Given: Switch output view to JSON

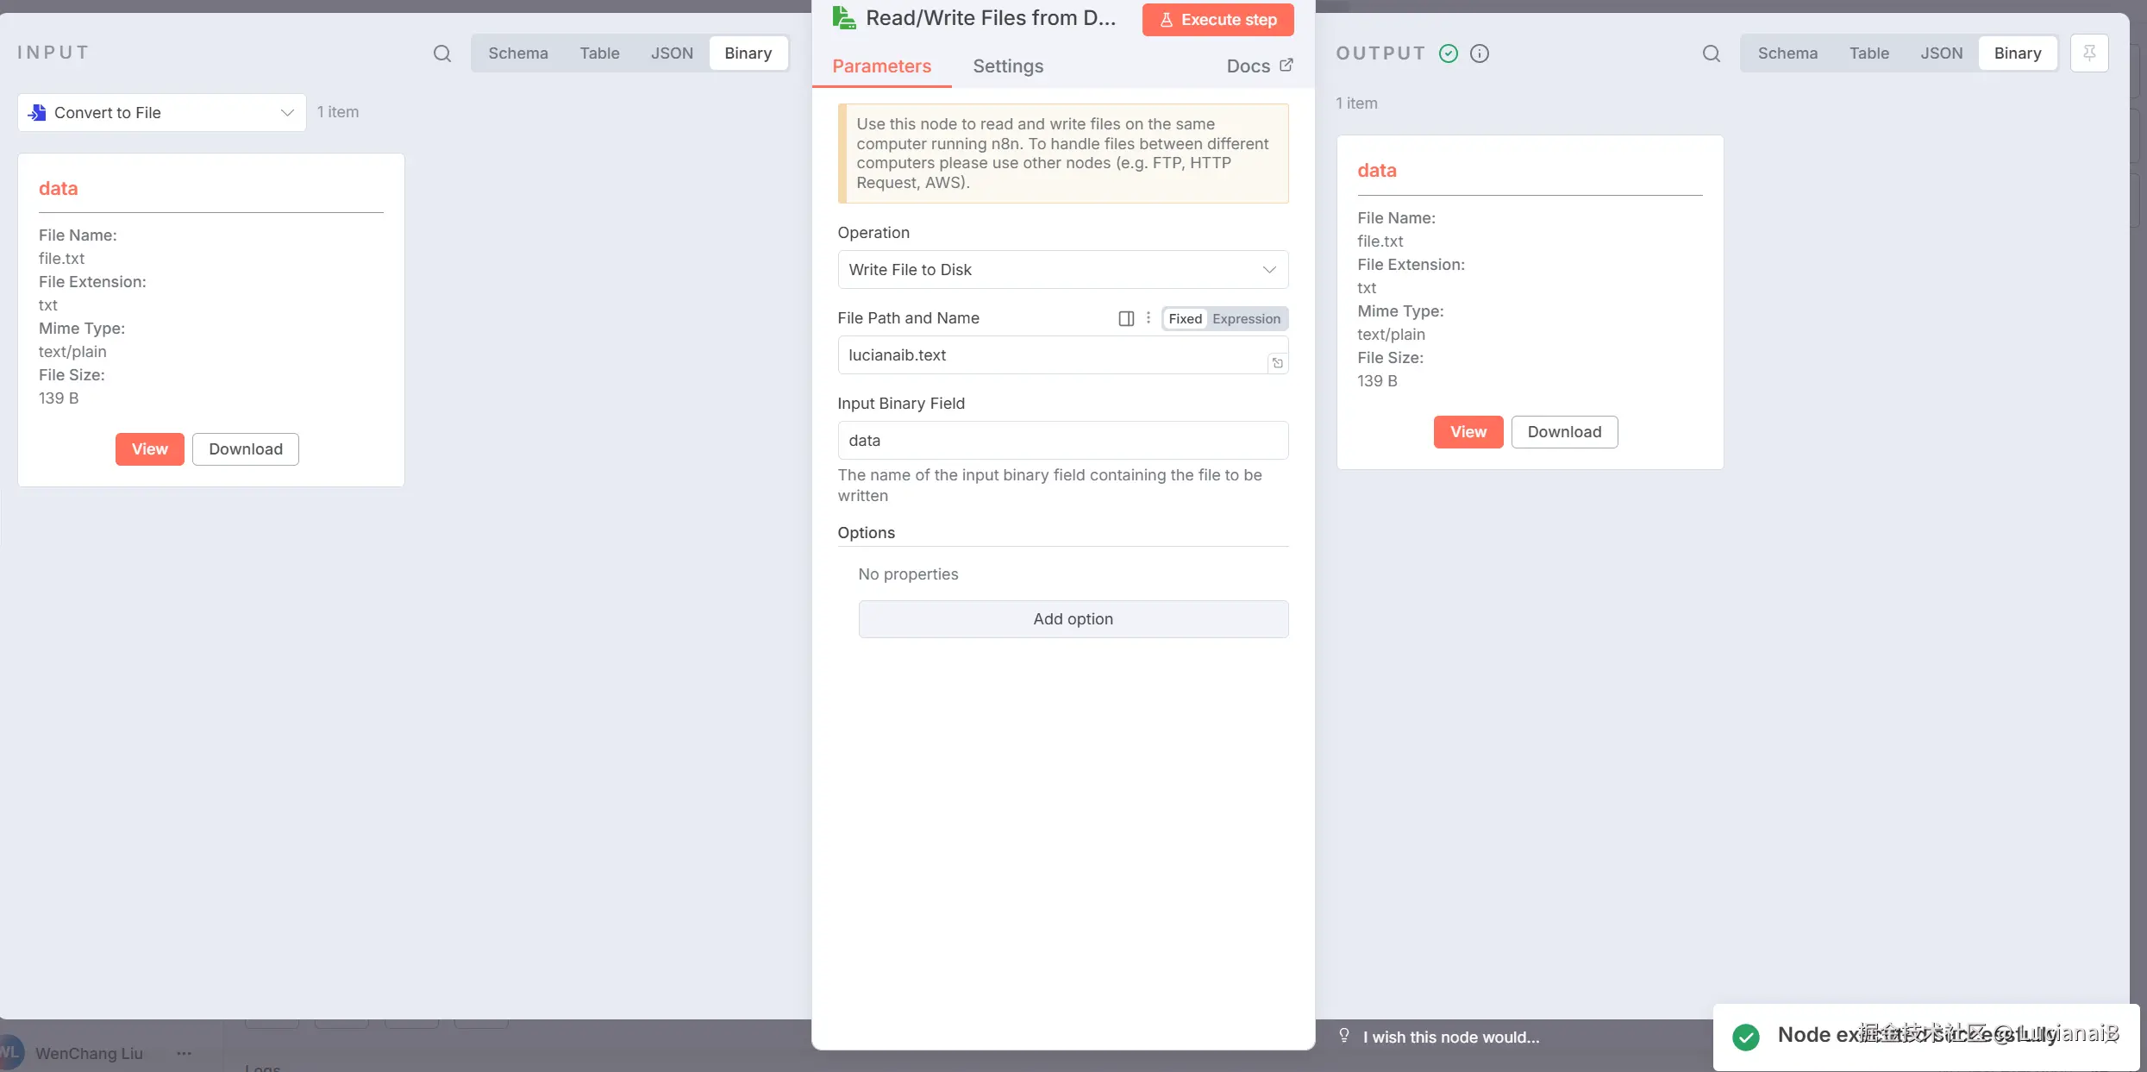Looking at the screenshot, I should tap(1941, 53).
